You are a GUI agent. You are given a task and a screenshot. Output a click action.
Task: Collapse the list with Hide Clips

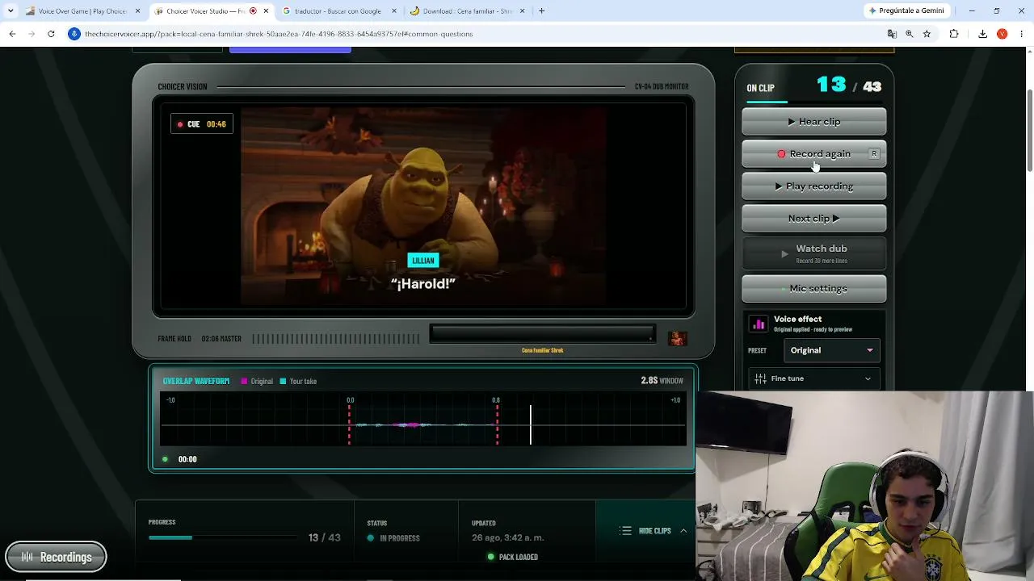click(655, 531)
